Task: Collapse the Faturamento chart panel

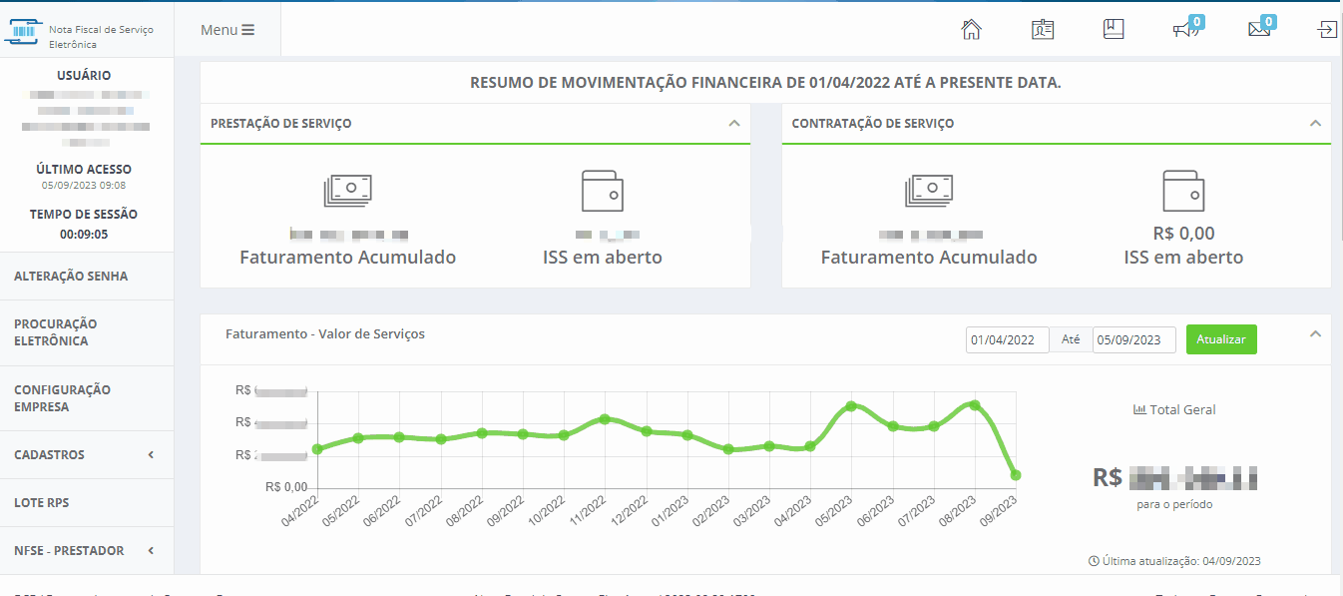Action: point(1315,334)
